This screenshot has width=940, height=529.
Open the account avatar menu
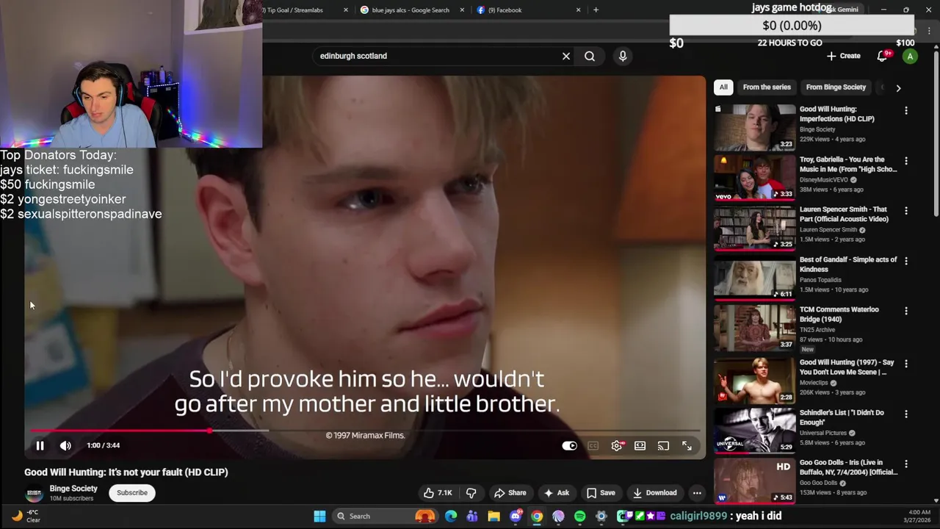[910, 57]
